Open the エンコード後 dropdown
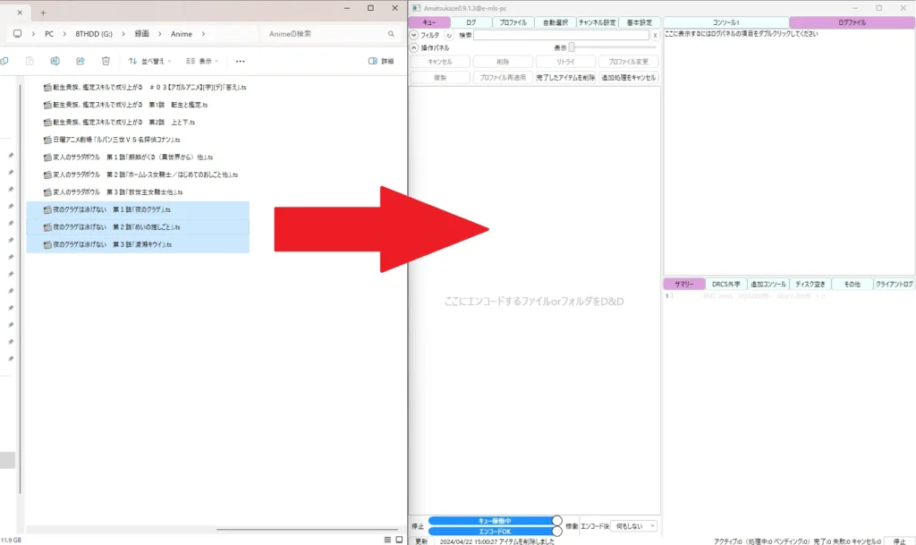916x545 pixels. (635, 525)
